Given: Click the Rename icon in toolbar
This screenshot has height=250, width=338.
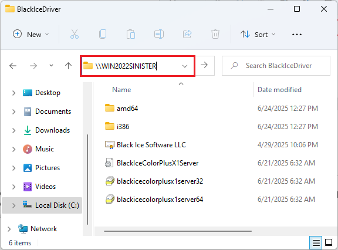Looking at the screenshot, I should [159, 34].
